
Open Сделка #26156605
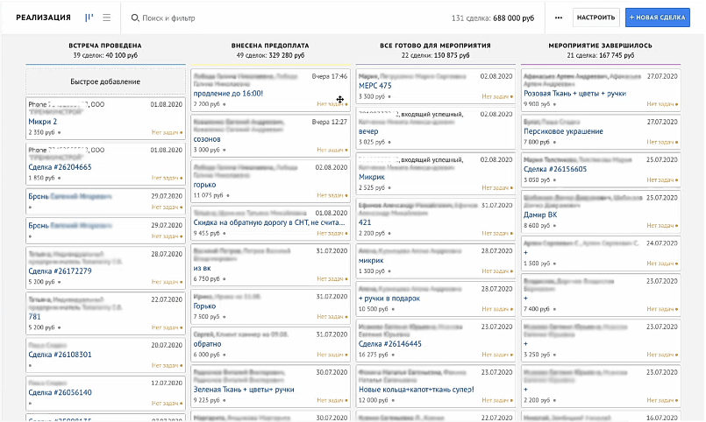pyautogui.click(x=555, y=170)
